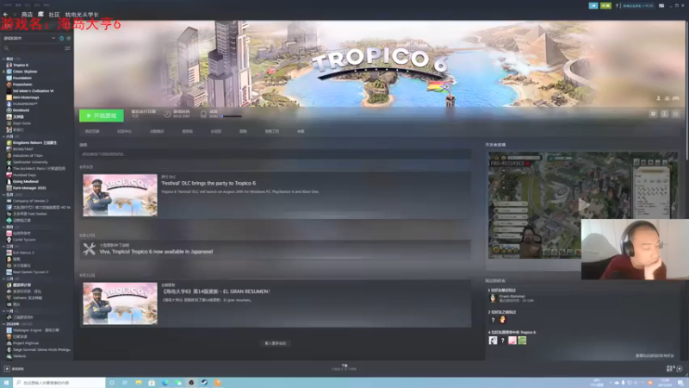Select Project Highrise in the library

point(26,343)
